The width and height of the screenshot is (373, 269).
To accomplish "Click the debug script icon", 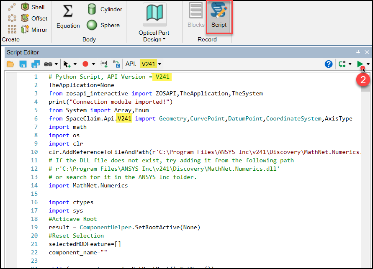I will (x=342, y=64).
